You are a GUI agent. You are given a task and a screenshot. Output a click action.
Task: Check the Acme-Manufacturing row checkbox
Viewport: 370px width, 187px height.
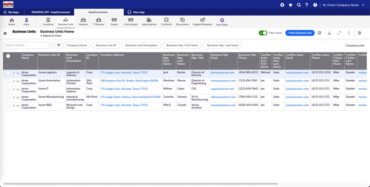click(8, 98)
